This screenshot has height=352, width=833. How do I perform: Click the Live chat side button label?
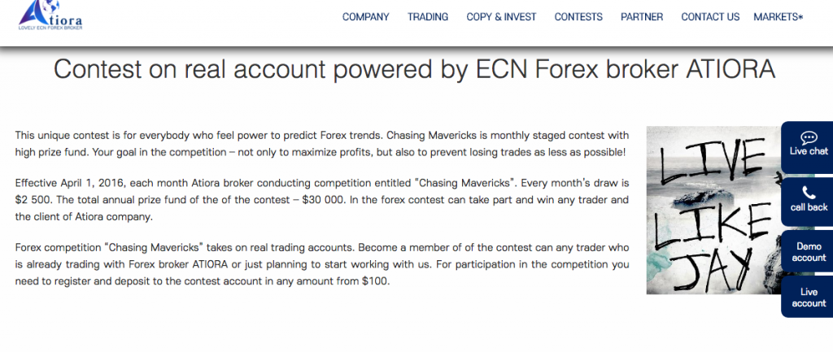click(x=809, y=151)
